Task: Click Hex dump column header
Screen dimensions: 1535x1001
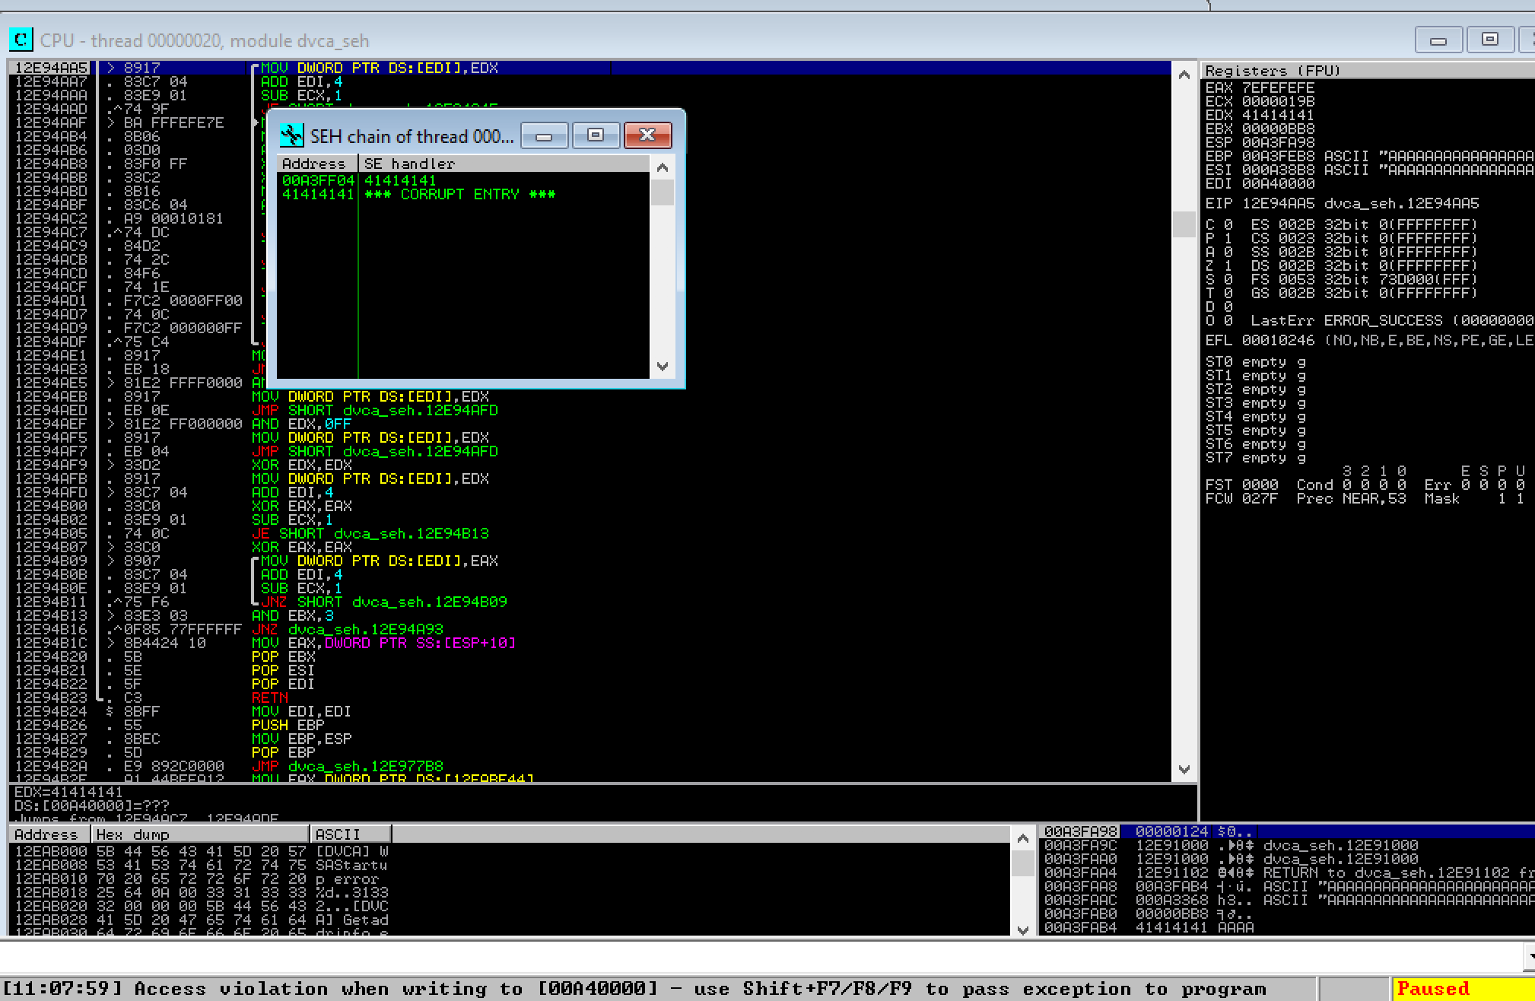Action: pyautogui.click(x=200, y=834)
